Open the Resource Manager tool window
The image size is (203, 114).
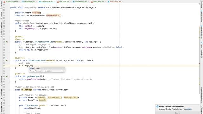1,30
